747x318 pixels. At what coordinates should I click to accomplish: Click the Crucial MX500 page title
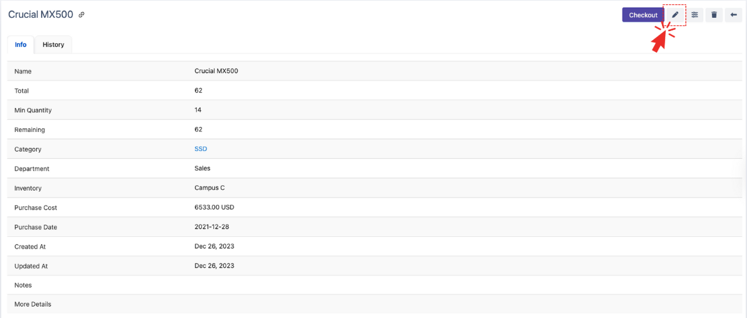pyautogui.click(x=41, y=15)
